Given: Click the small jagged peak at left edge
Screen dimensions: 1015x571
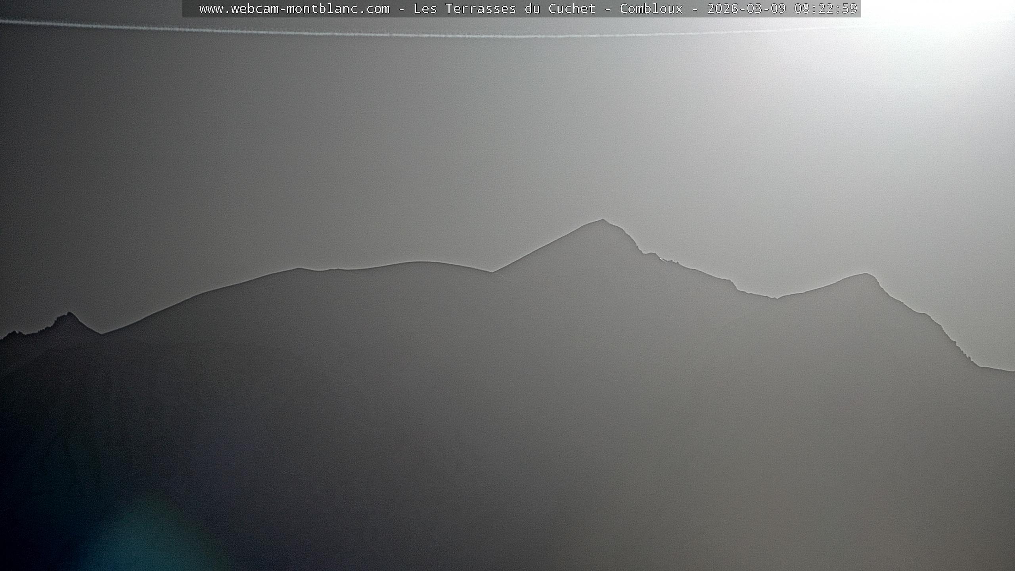Looking at the screenshot, I should pos(70,314).
